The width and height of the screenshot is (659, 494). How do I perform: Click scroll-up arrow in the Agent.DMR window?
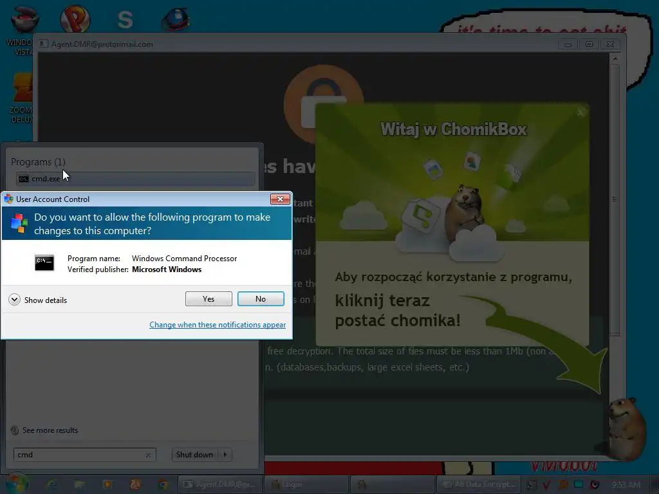click(615, 59)
